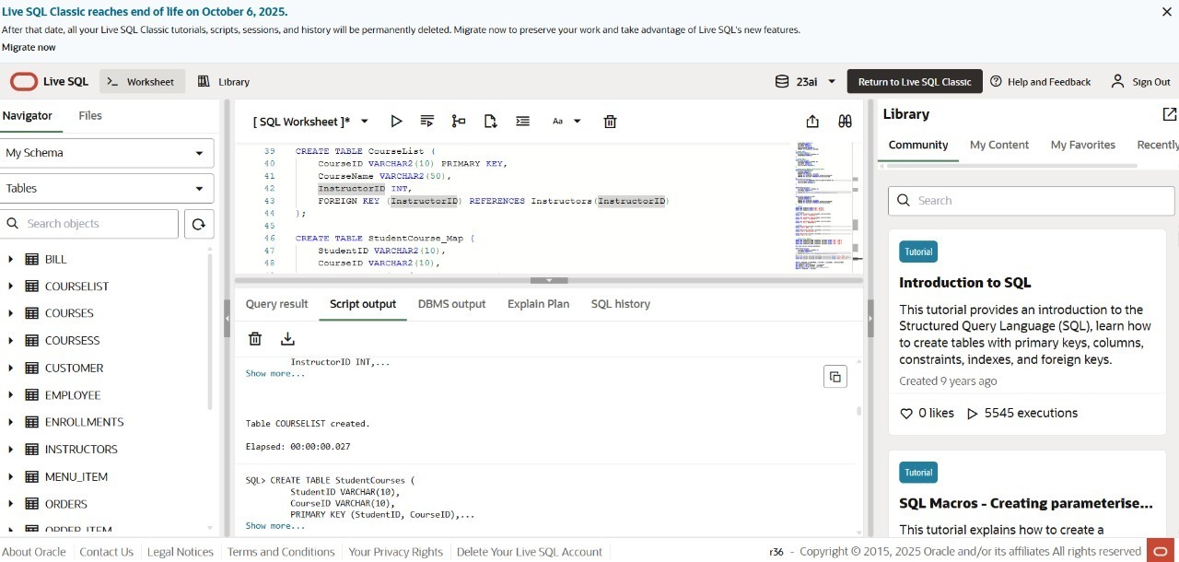Close the end-of-life notification banner
The height and width of the screenshot is (562, 1179).
tap(1166, 12)
